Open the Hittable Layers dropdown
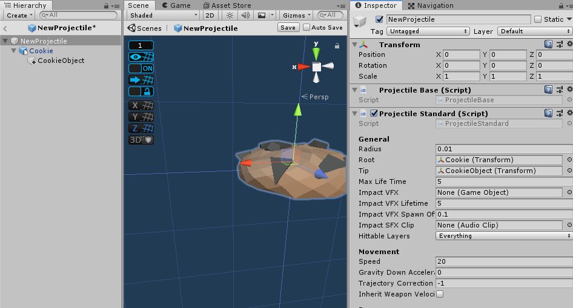 (504, 236)
